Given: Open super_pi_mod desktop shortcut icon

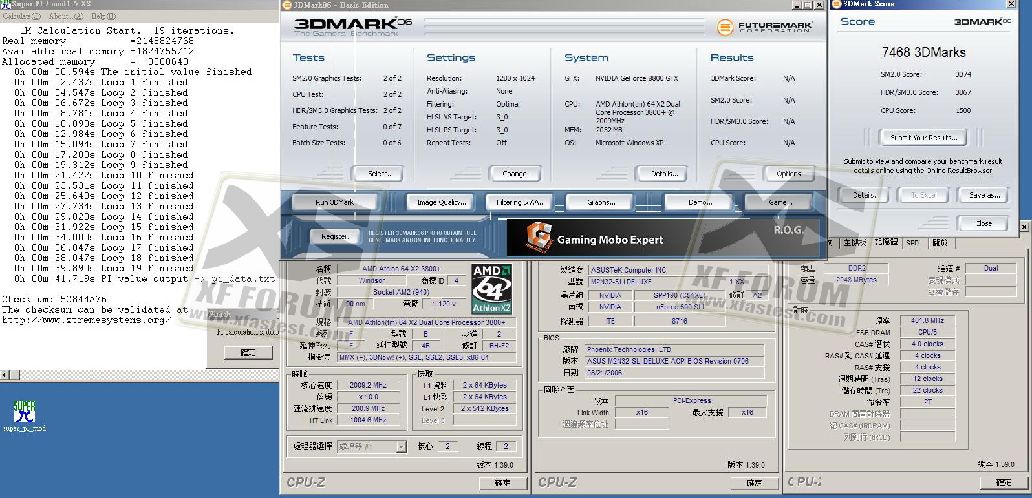Looking at the screenshot, I should 24,416.
